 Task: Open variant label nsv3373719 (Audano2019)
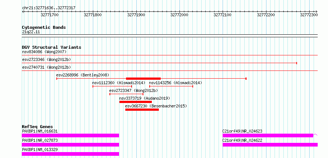(x=144, y=98)
